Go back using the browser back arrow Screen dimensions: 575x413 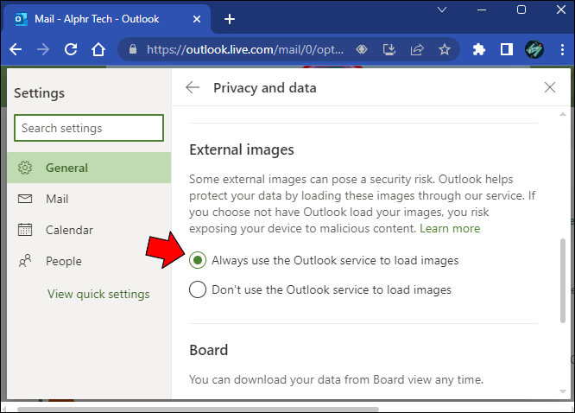[x=16, y=49]
